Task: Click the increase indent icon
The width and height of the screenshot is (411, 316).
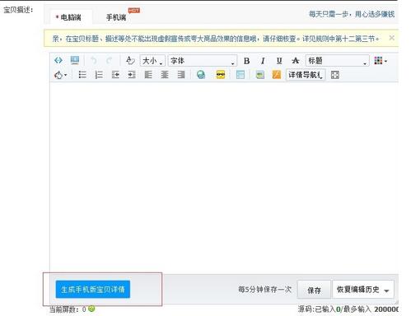Action: click(132, 75)
